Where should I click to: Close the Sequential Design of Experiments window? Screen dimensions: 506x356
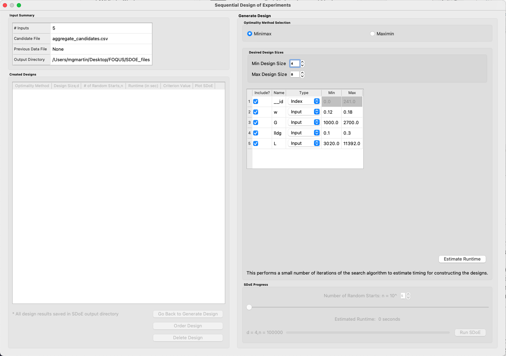5,5
